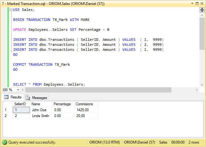
Task: Select the Percentage 0.00 cell for John Doe
Action: pyautogui.click(x=63, y=110)
